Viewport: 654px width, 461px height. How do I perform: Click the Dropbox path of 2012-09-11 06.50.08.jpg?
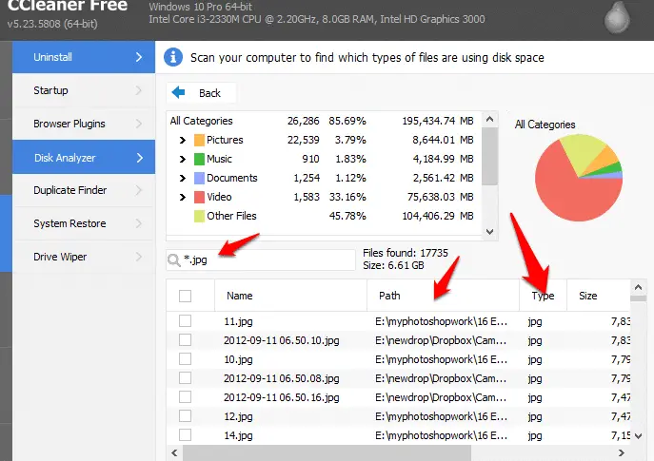(442, 378)
